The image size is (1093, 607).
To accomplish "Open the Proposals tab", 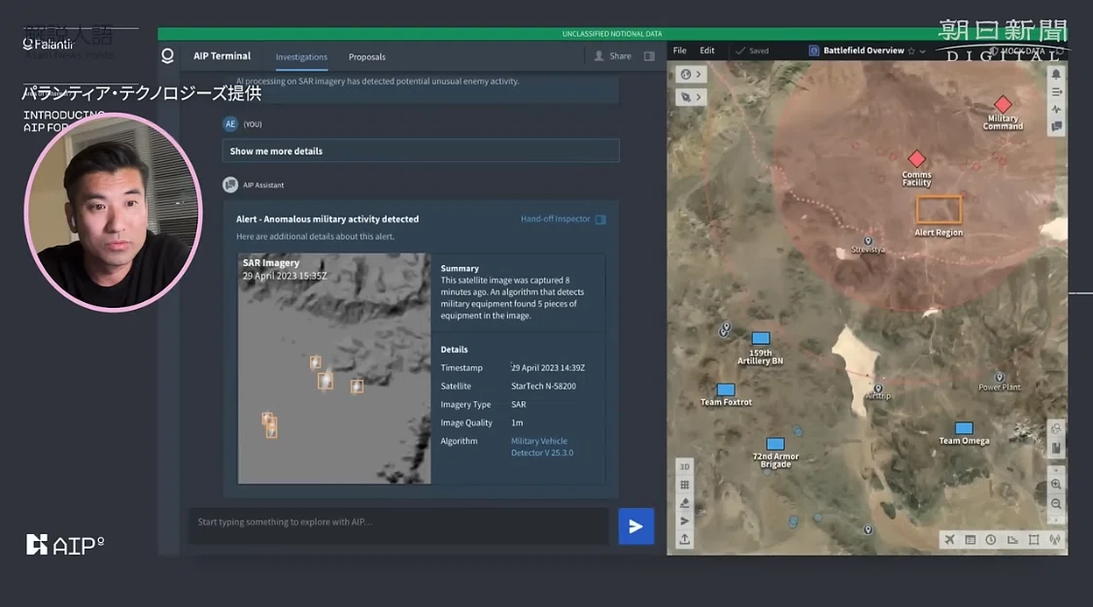I will tap(366, 57).
